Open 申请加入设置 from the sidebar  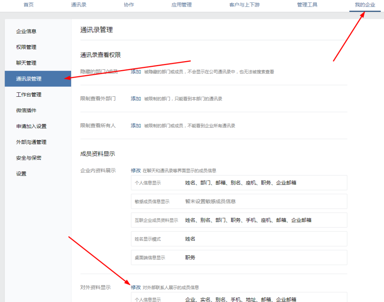[x=27, y=126]
